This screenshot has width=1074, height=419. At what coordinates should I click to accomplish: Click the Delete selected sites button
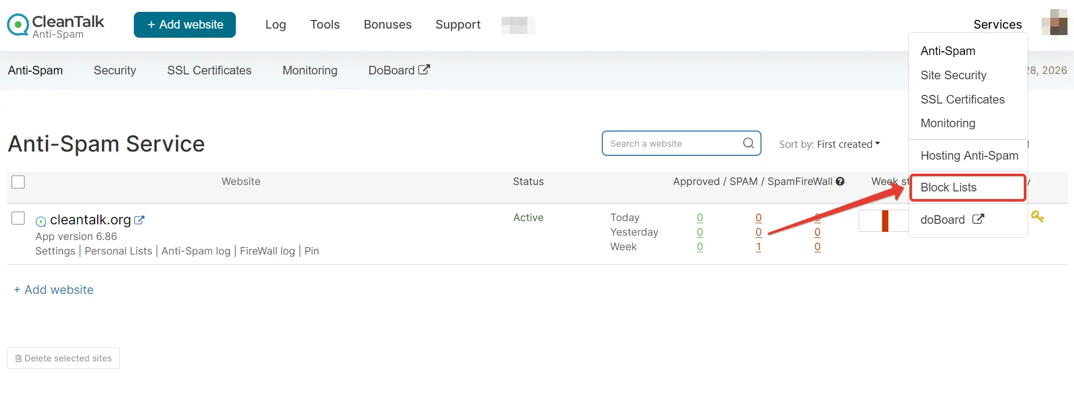pyautogui.click(x=63, y=358)
